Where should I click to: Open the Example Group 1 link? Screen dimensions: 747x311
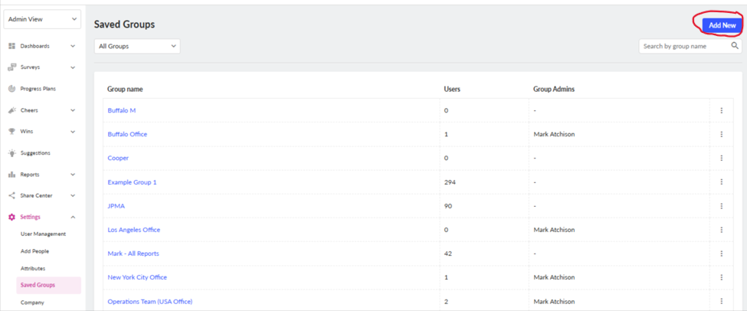(x=132, y=182)
